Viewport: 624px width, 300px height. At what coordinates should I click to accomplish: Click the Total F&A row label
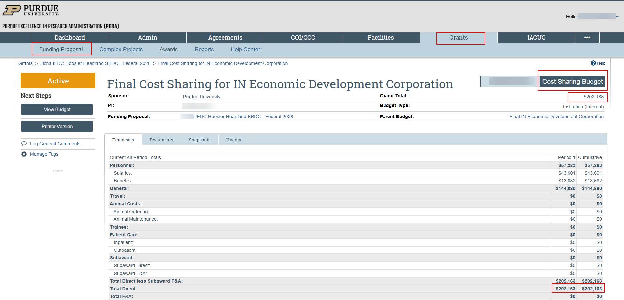click(122, 296)
